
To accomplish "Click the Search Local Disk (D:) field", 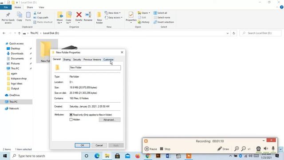I will click(260, 33).
